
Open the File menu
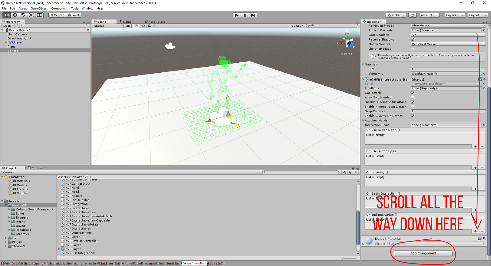tap(4, 8)
